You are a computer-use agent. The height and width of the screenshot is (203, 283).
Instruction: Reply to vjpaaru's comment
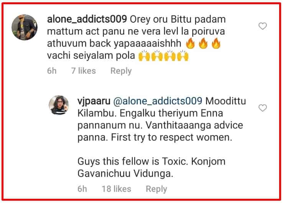[x=156, y=189]
